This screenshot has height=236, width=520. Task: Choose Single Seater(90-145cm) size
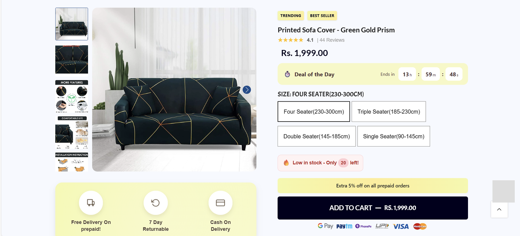coord(394,136)
